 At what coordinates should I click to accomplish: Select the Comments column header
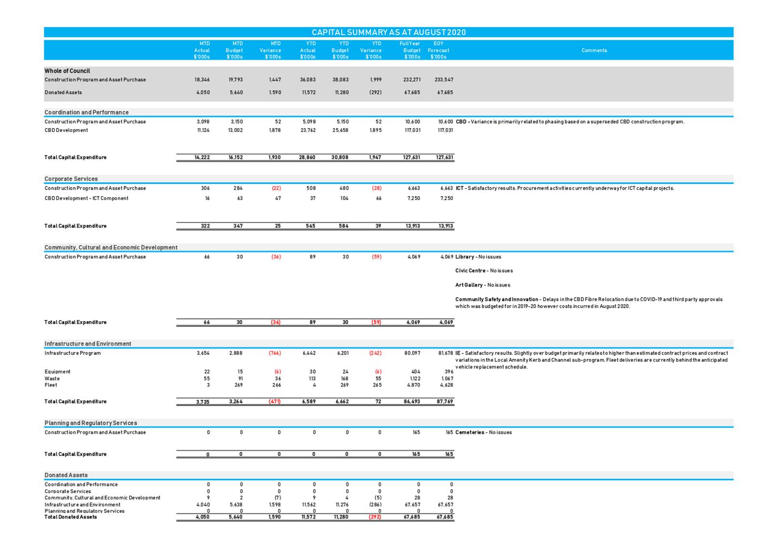pos(594,50)
